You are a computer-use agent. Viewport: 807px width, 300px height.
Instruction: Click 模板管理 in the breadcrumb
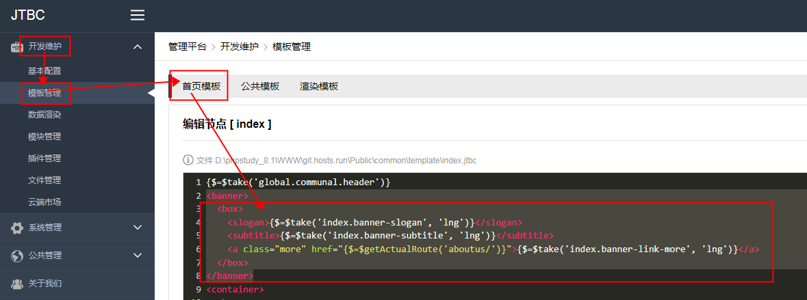292,46
